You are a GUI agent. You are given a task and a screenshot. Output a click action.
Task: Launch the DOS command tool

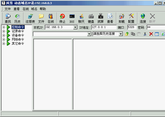(x=72, y=18)
